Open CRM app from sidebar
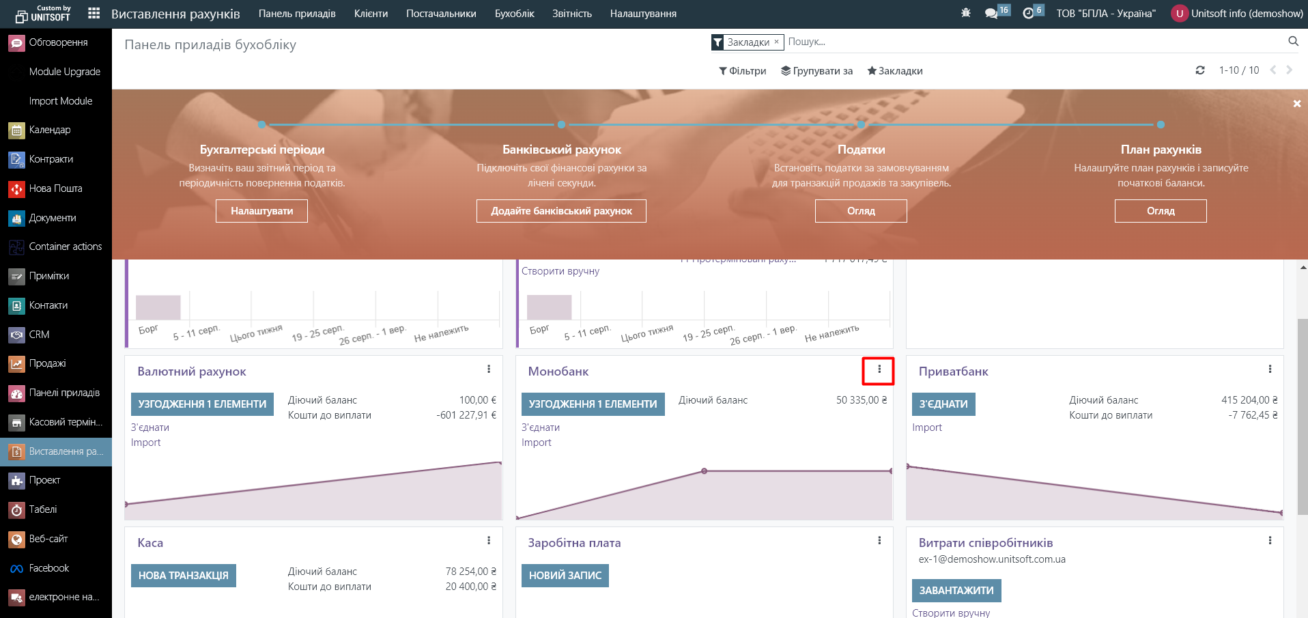The width and height of the screenshot is (1308, 618). (x=39, y=335)
